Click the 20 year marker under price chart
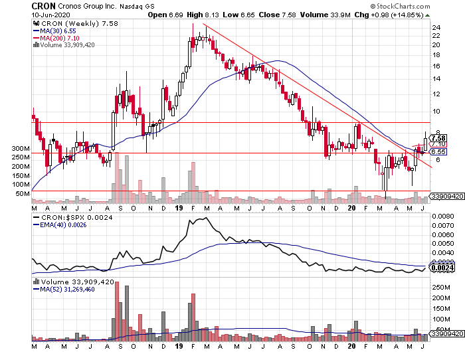Viewport: 465px width, 352px height. pos(351,208)
